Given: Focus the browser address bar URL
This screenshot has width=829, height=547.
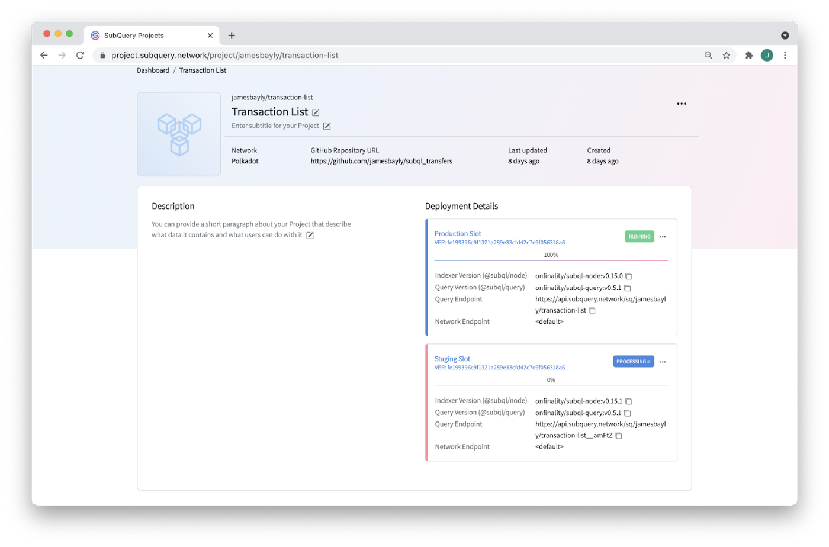Looking at the screenshot, I should [x=225, y=55].
